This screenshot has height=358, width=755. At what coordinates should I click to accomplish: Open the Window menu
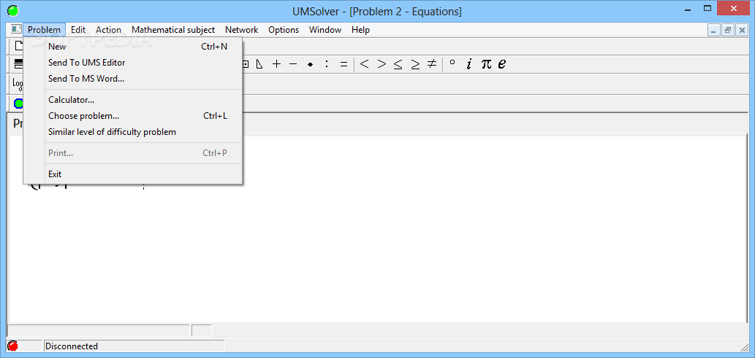[325, 30]
